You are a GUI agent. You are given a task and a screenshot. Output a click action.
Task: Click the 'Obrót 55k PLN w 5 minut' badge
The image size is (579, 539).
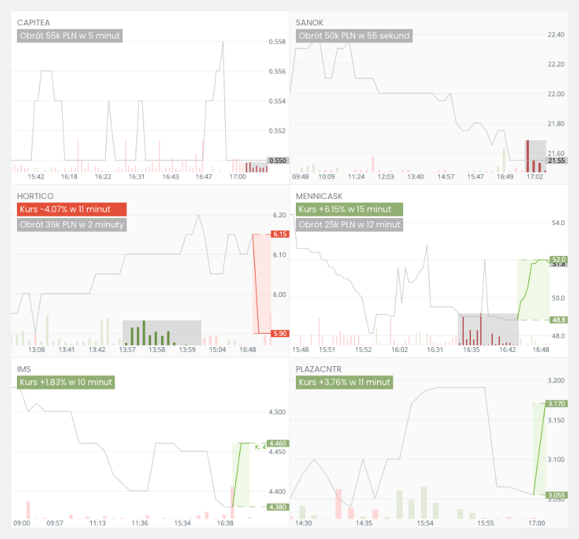coord(70,36)
